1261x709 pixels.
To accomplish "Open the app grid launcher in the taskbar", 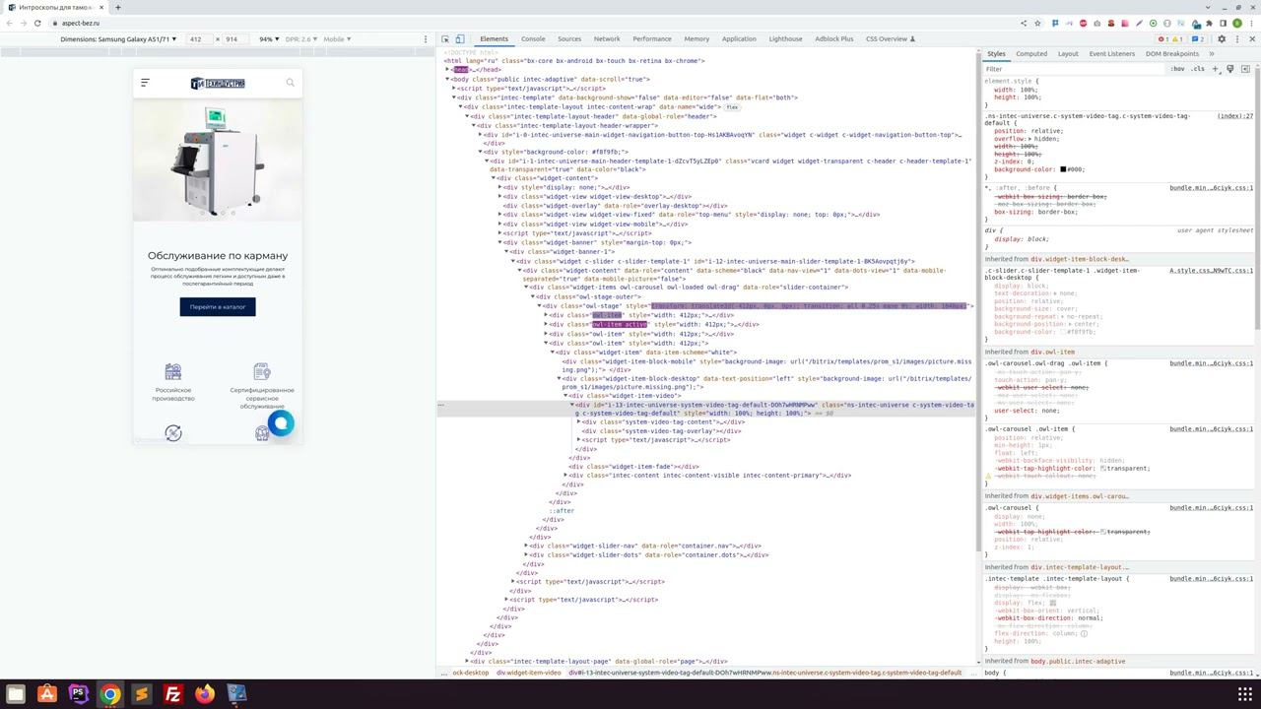I will (x=1244, y=694).
